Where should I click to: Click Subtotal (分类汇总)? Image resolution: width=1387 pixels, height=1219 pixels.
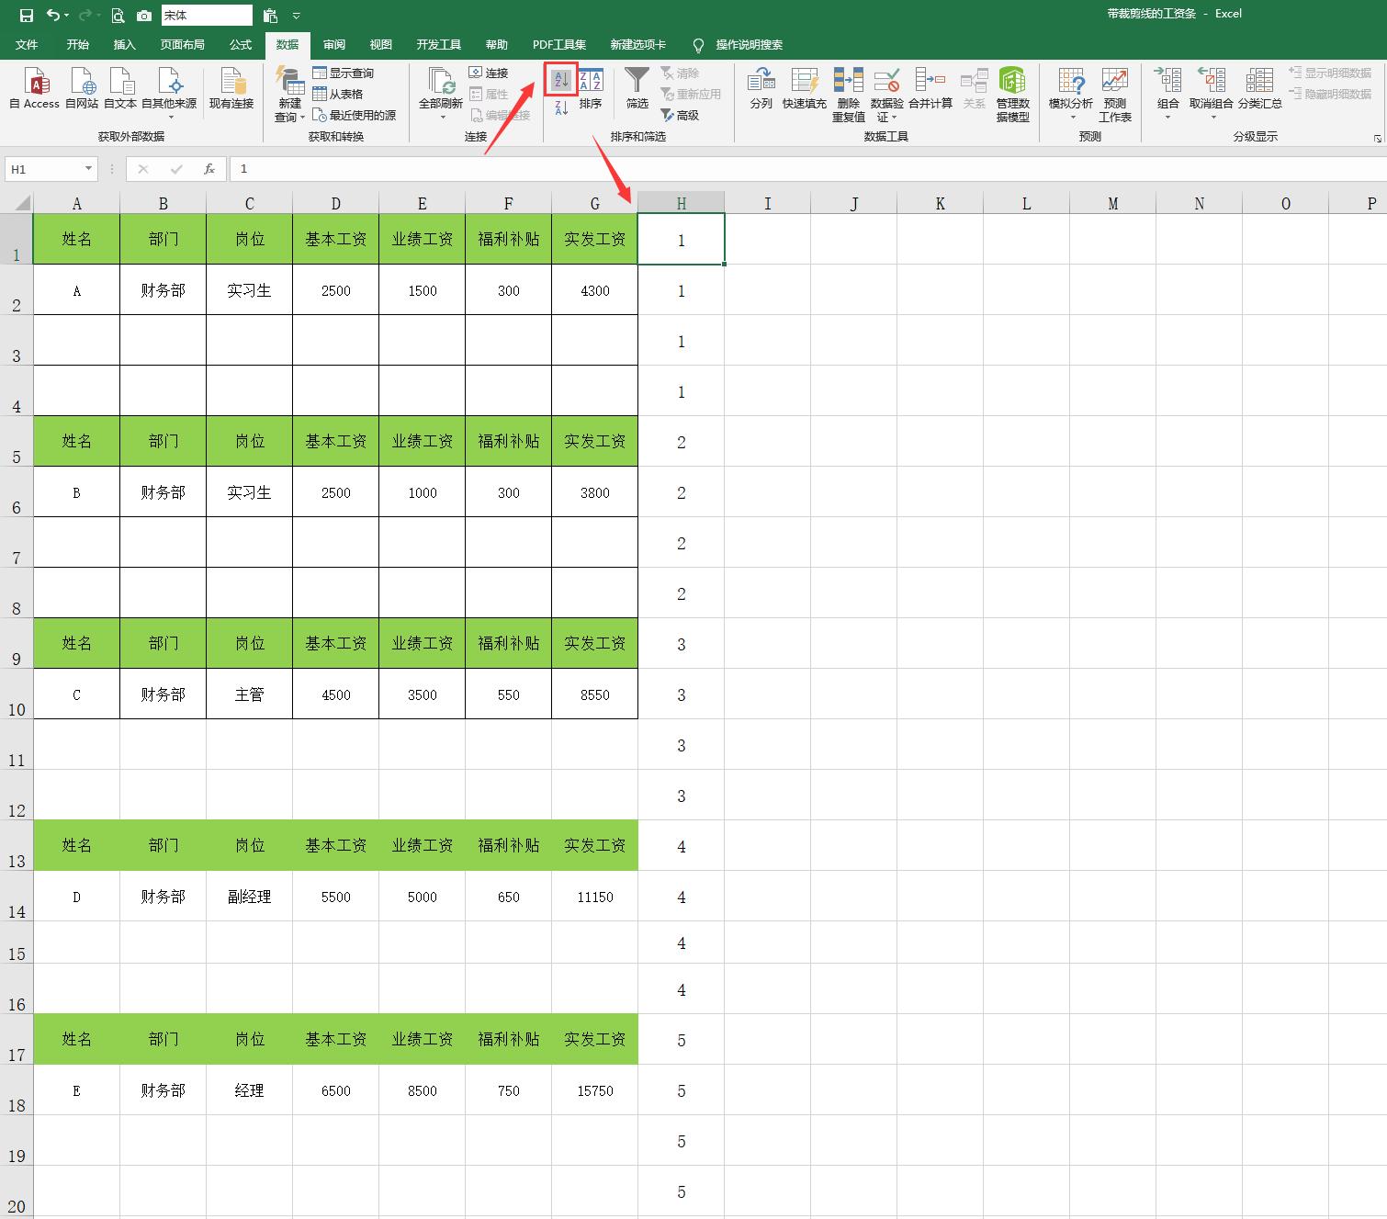[1259, 89]
